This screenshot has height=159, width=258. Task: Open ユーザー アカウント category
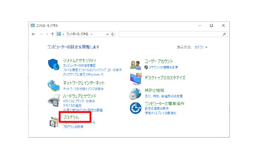(x=159, y=61)
